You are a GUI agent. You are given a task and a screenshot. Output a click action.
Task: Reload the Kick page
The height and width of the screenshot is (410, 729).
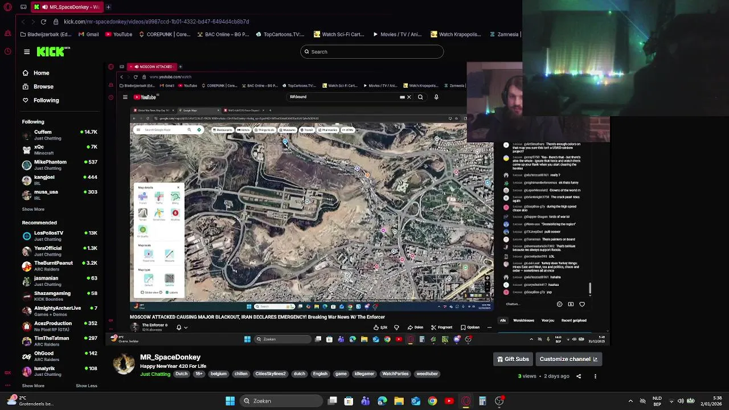click(x=43, y=22)
